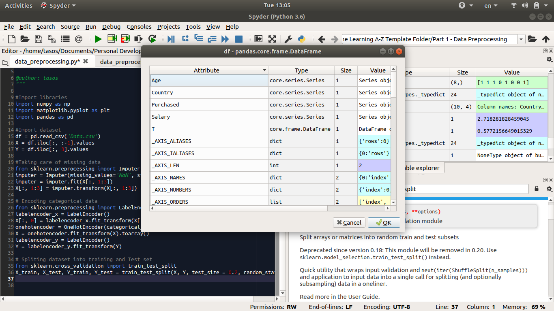Sort rows using the Attribute column header arrow

pos(264,70)
